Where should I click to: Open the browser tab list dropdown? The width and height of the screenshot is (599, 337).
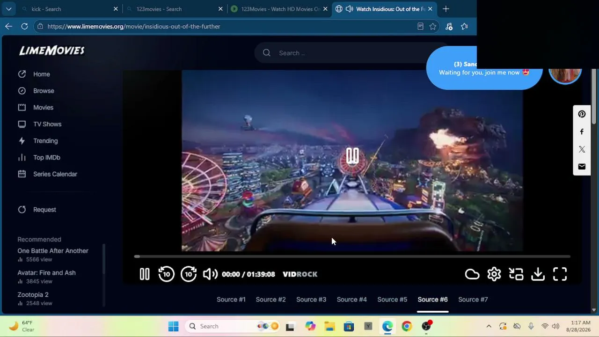(x=8, y=9)
